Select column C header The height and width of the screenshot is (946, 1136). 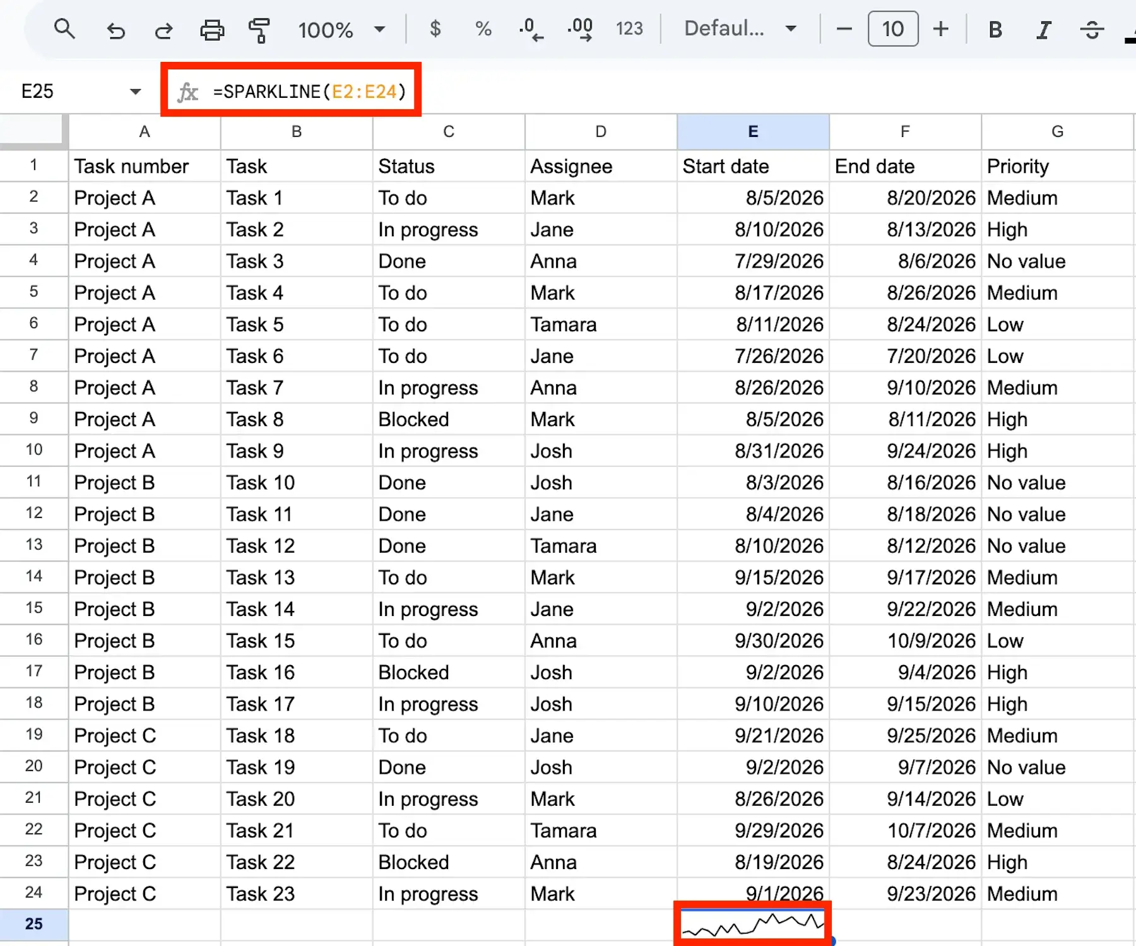(x=449, y=132)
